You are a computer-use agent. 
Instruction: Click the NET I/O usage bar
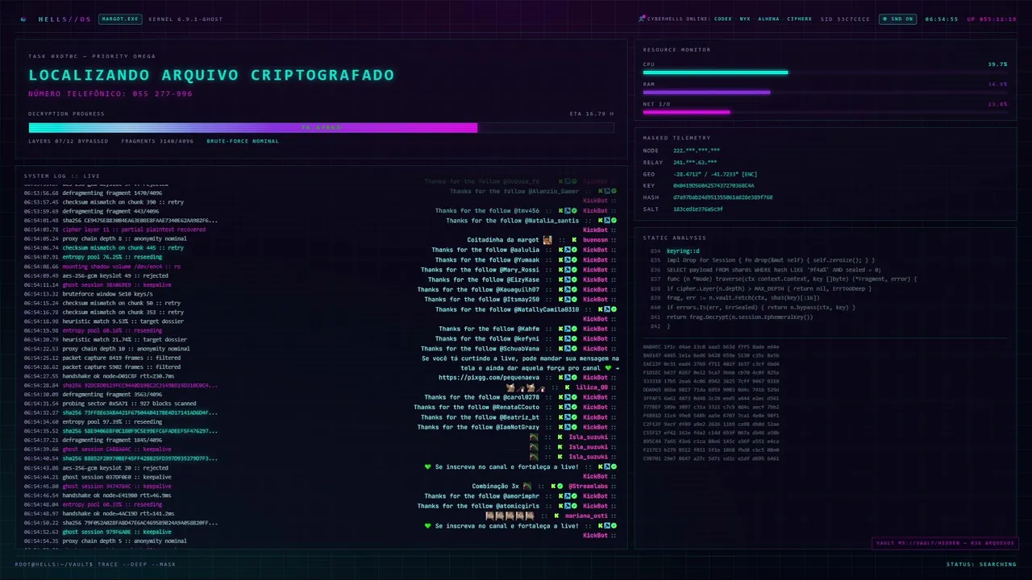(x=825, y=112)
